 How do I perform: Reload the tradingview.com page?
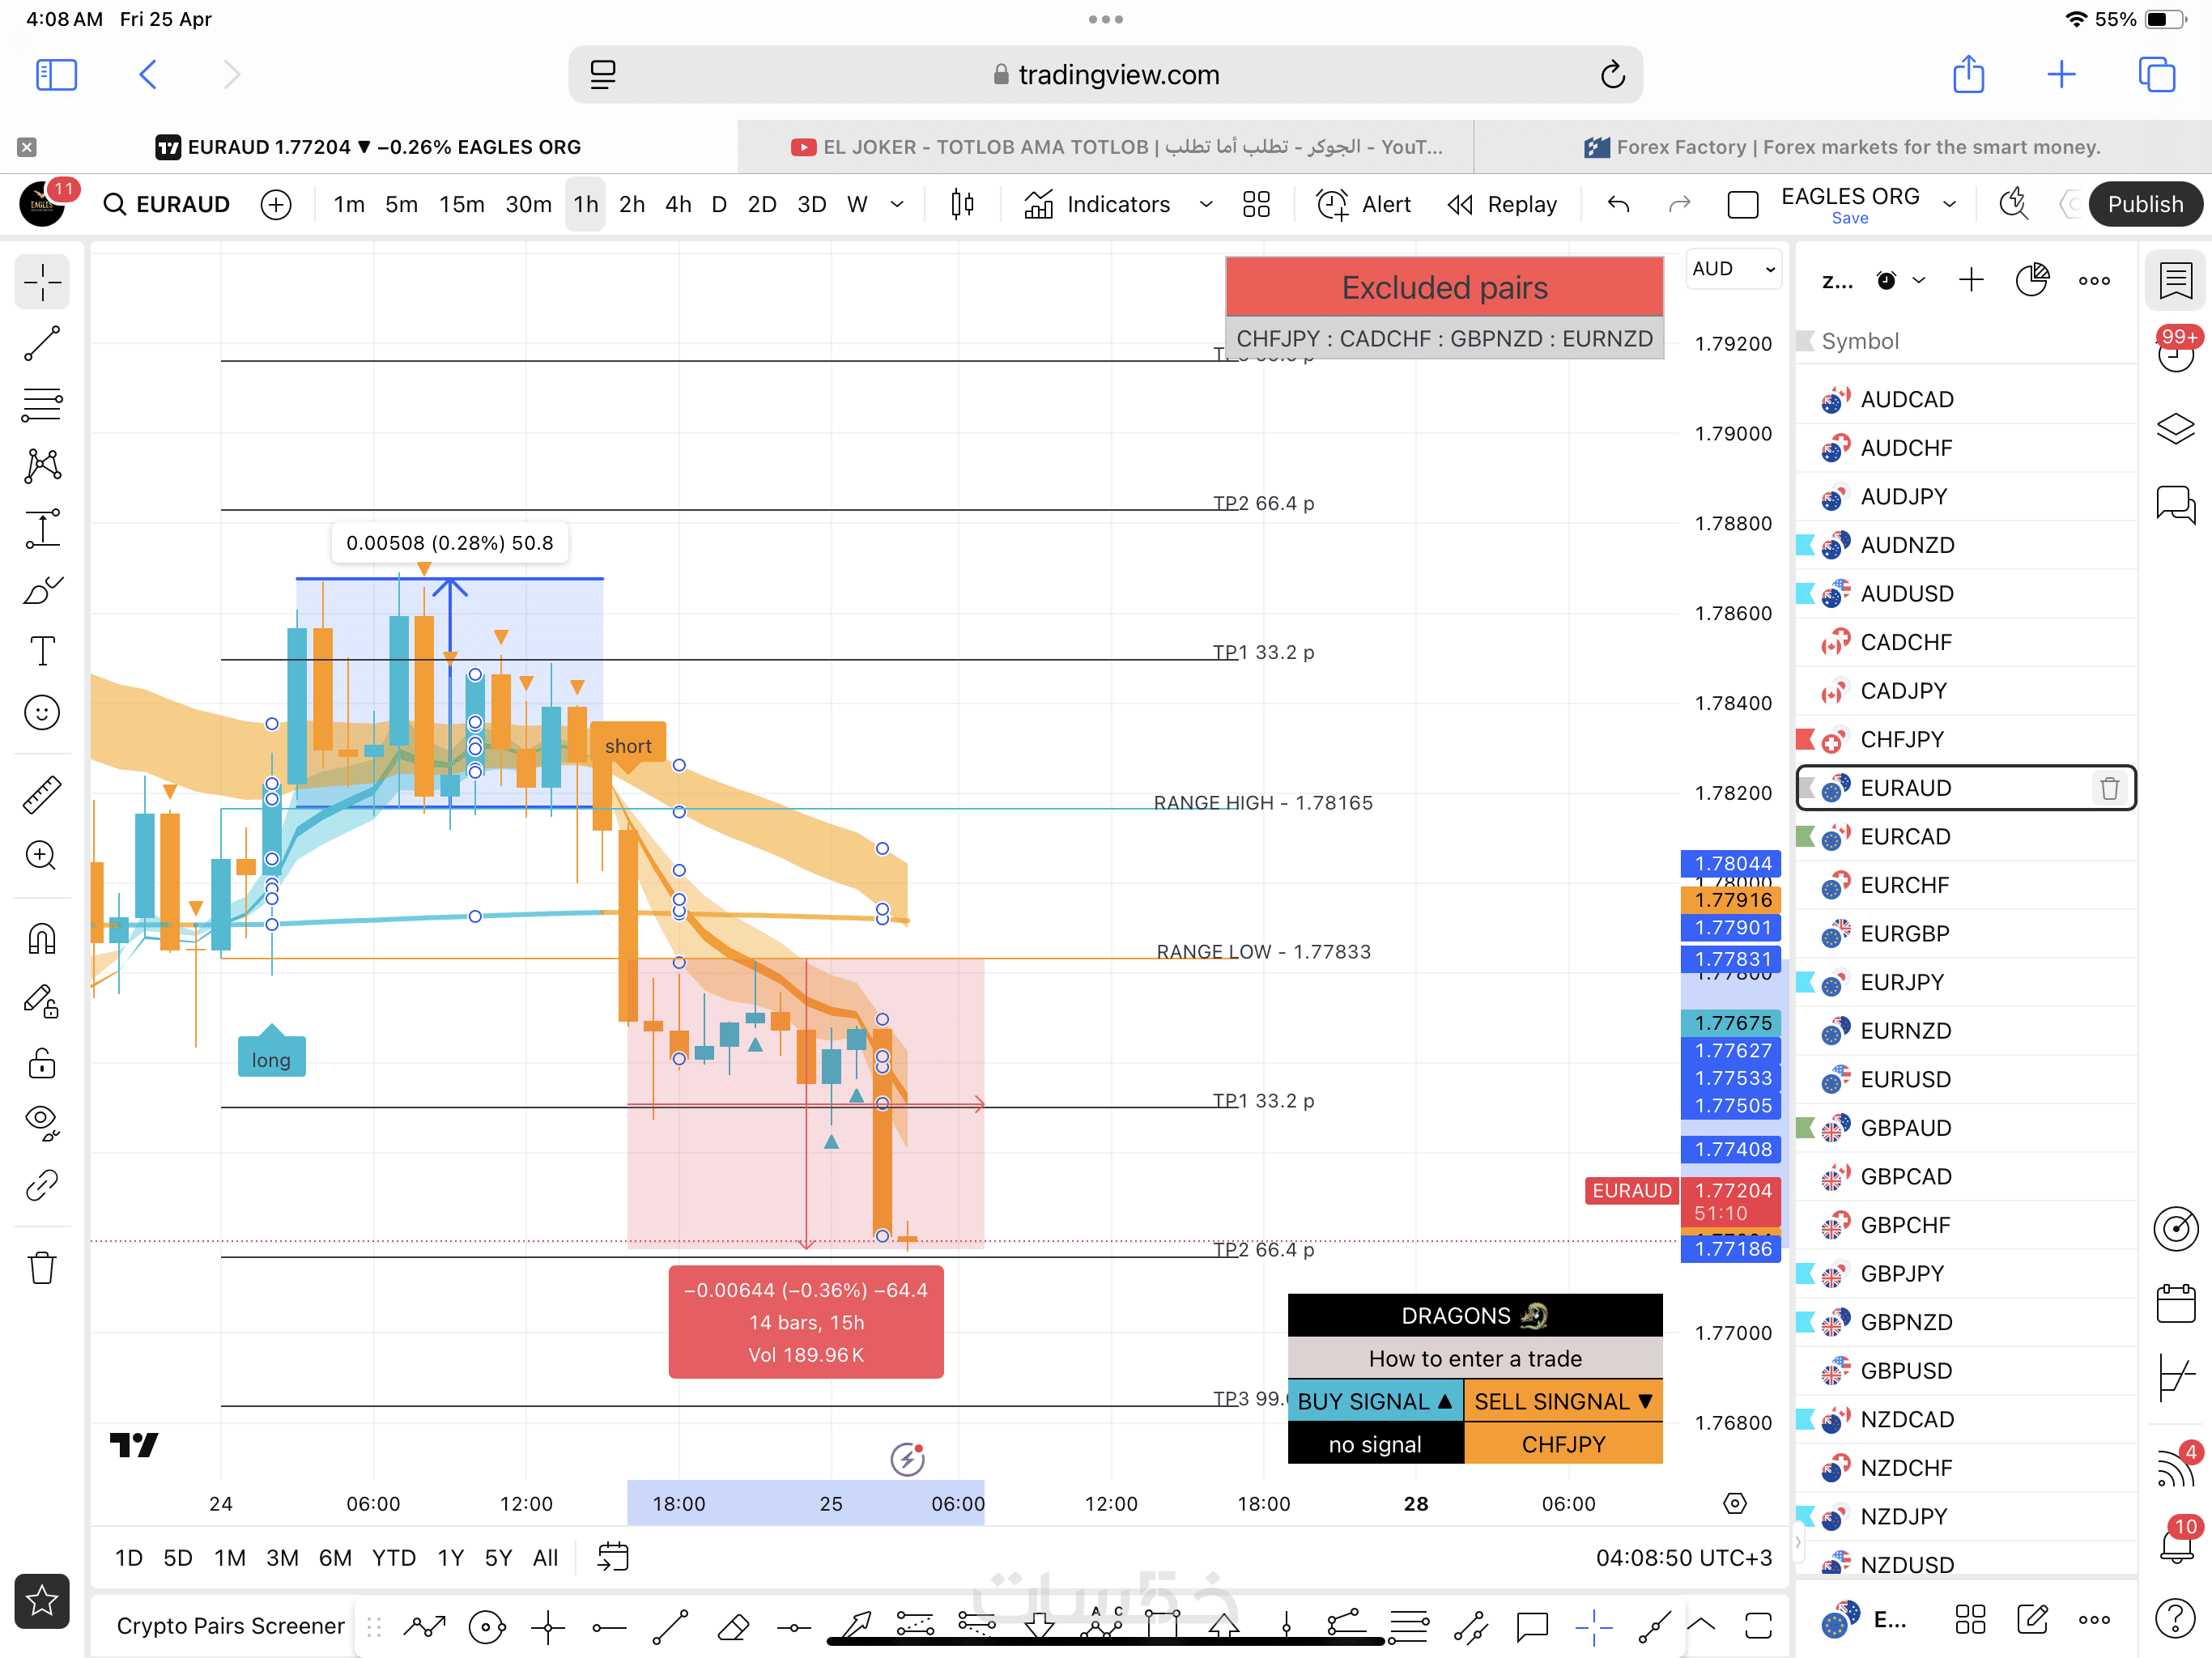pos(1612,74)
